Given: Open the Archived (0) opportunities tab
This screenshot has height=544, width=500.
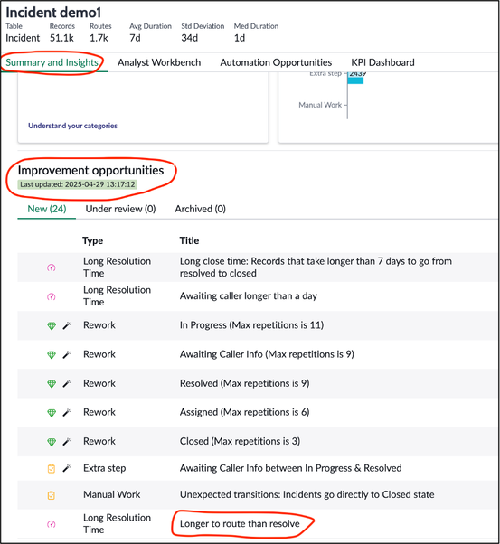Looking at the screenshot, I should (x=201, y=209).
